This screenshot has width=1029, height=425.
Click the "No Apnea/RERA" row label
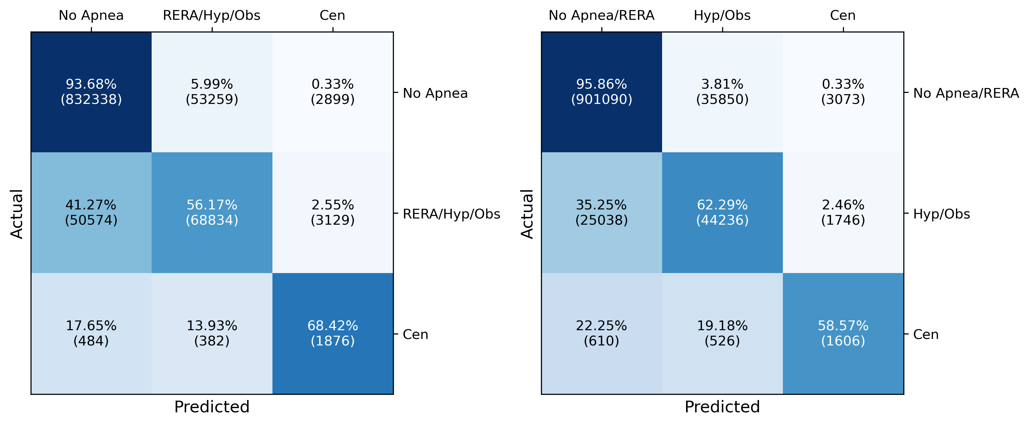pos(966,93)
